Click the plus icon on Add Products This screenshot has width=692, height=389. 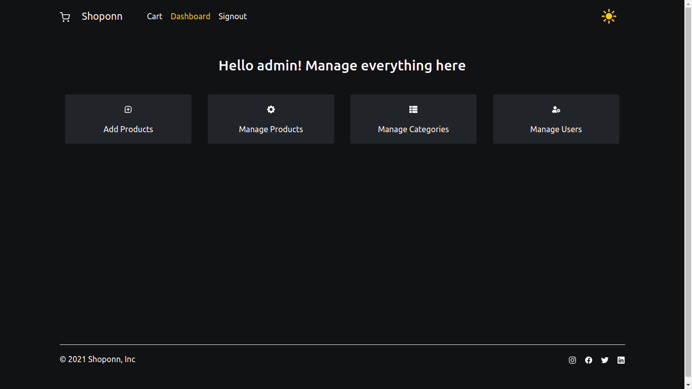coord(128,109)
